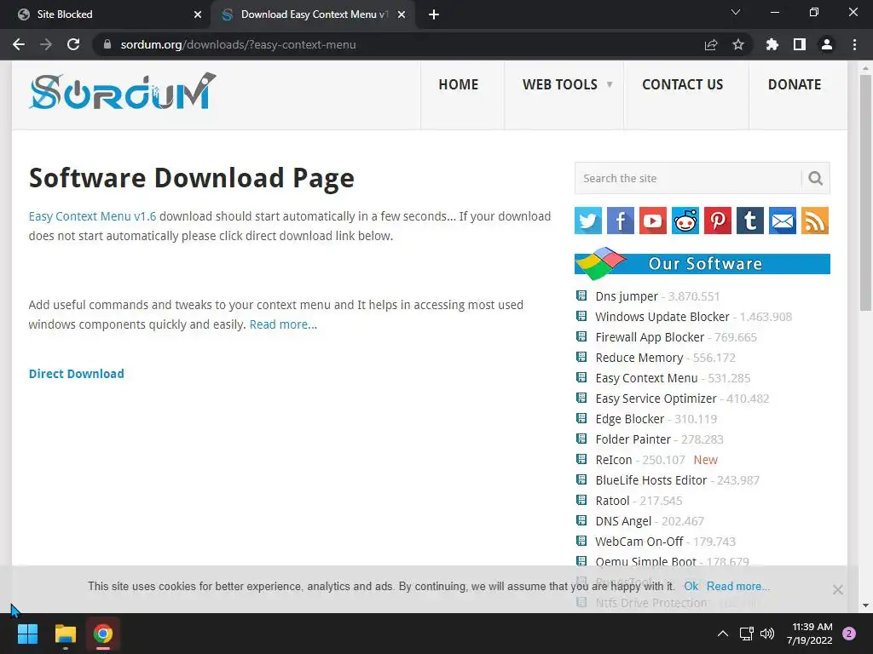Open the Tumblr social icon
This screenshot has height=654, width=873.
pyautogui.click(x=750, y=221)
